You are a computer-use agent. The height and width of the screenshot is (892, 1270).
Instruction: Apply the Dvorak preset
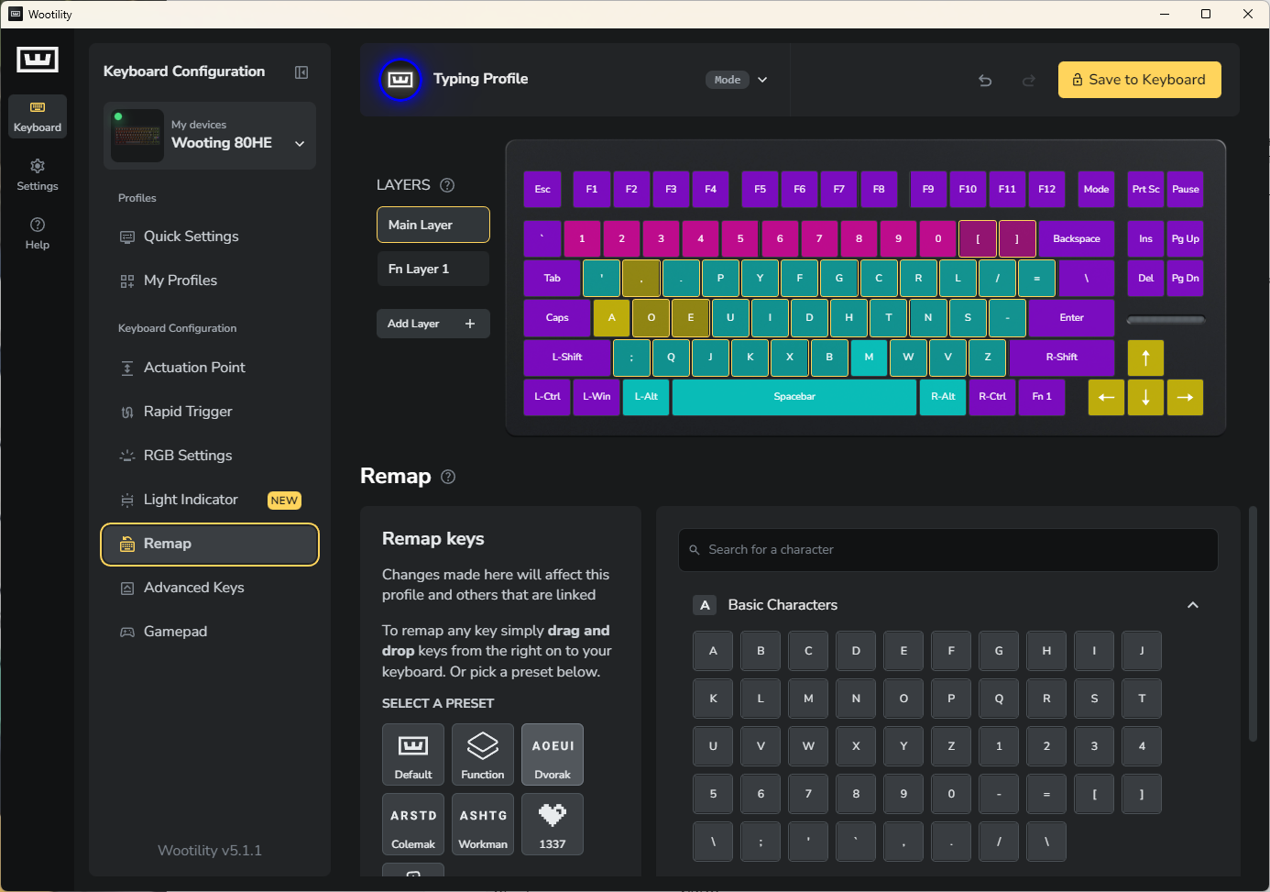[553, 754]
